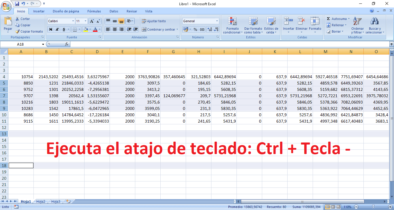Open Estilos de celda gallery
The width and height of the screenshot is (394, 210).
pos(271,25)
